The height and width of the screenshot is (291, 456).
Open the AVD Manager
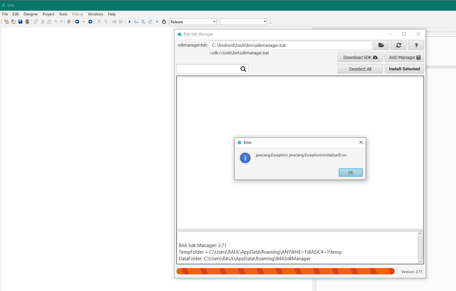tap(405, 57)
